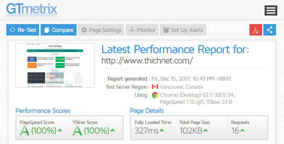
Task: Click the Report generated label
Action: pyautogui.click(x=128, y=79)
